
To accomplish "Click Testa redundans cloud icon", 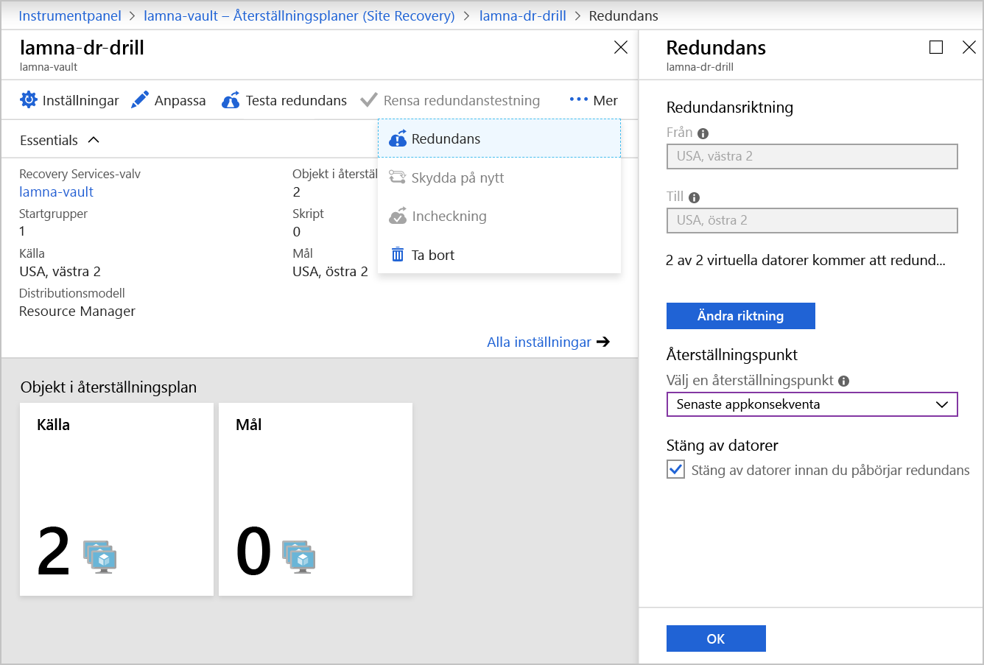I will (231, 100).
